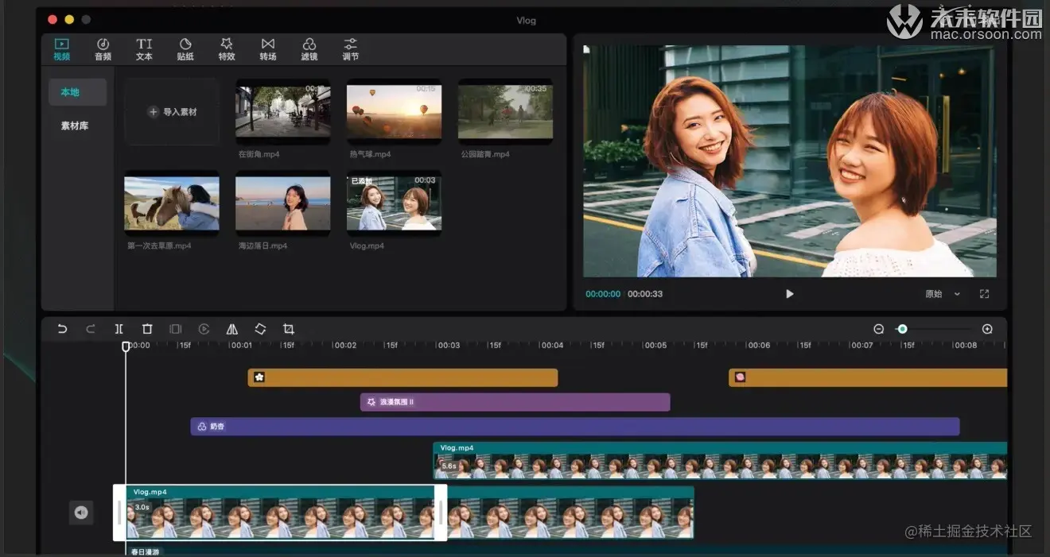
Task: Switch to the 音频 (Audio) tab
Action: pyautogui.click(x=103, y=49)
